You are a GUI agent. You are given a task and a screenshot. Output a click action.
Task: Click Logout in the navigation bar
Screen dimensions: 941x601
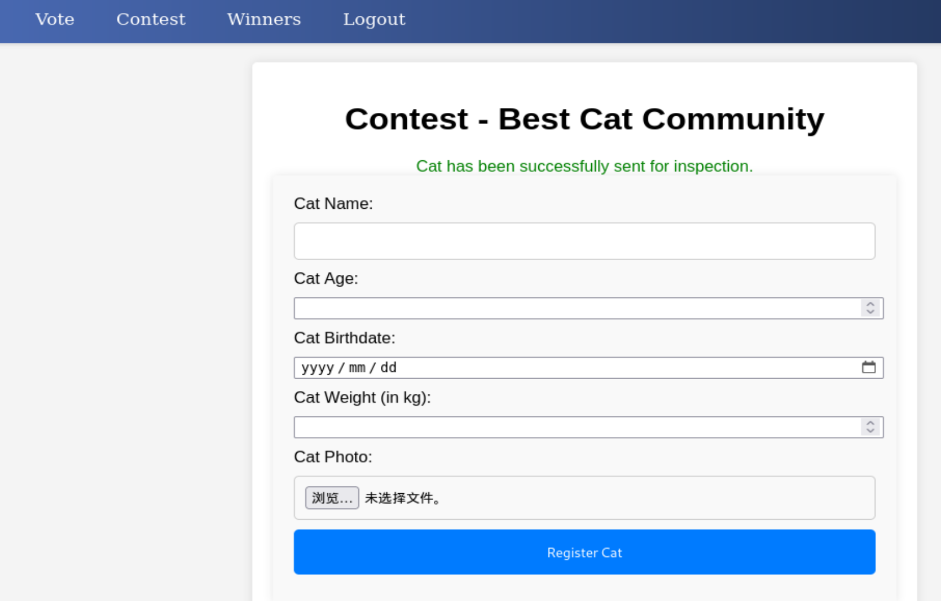374,20
